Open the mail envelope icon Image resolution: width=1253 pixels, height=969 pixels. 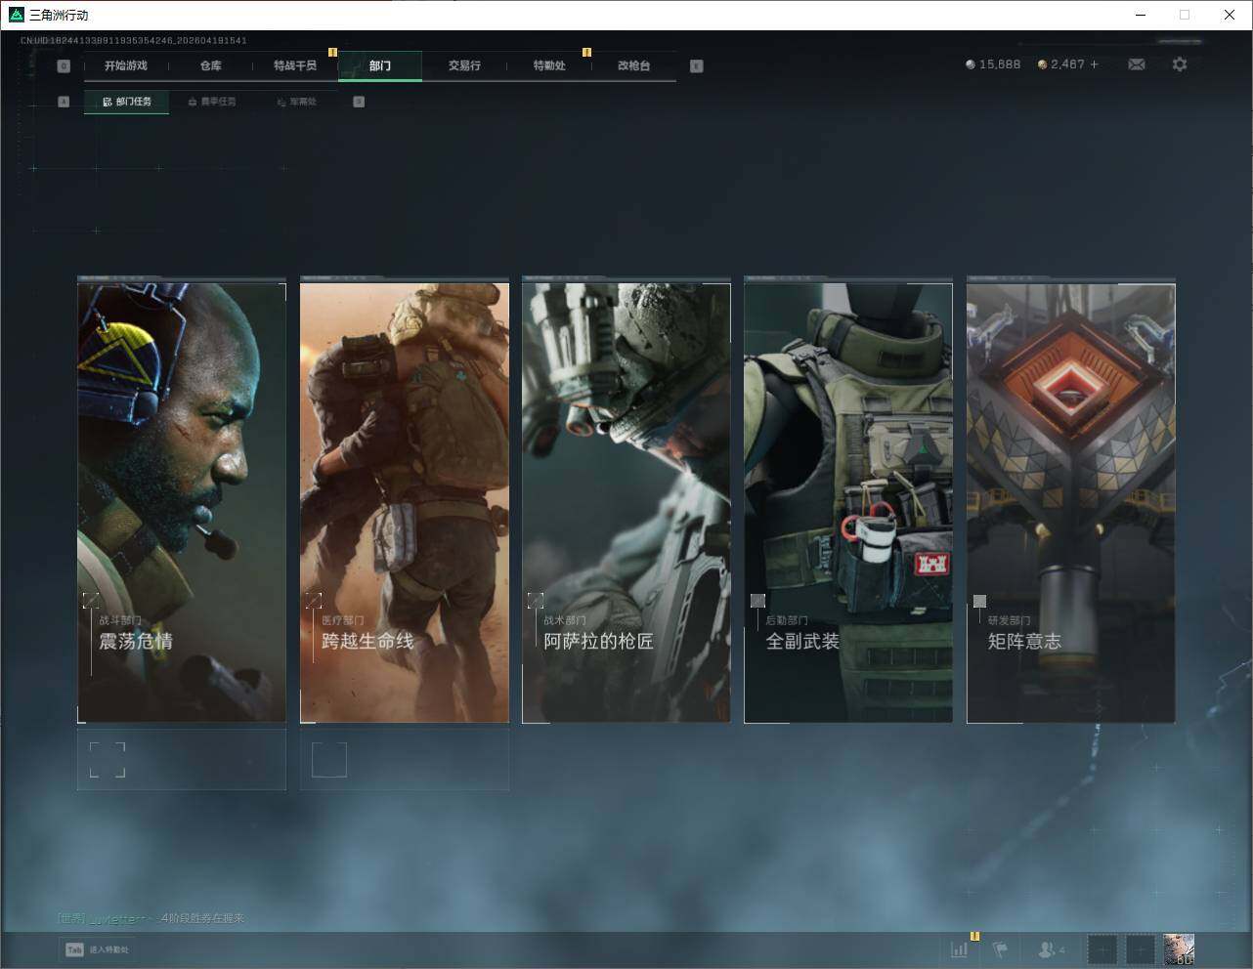coord(1137,64)
